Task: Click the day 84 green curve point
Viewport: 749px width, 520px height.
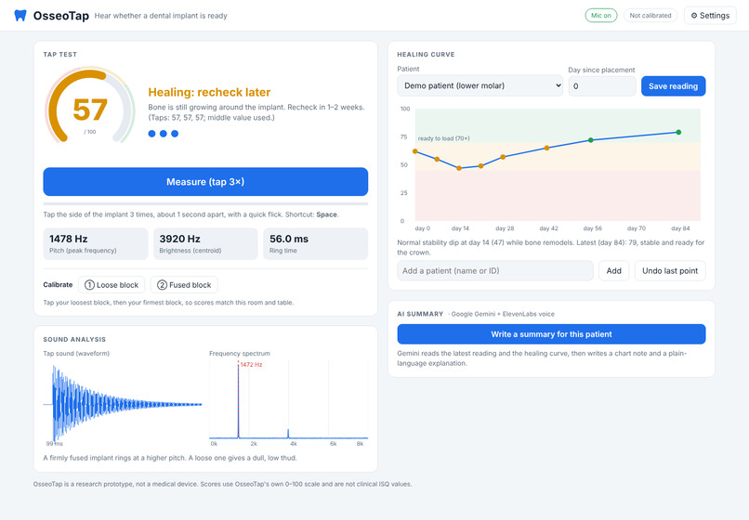Action: pos(678,132)
